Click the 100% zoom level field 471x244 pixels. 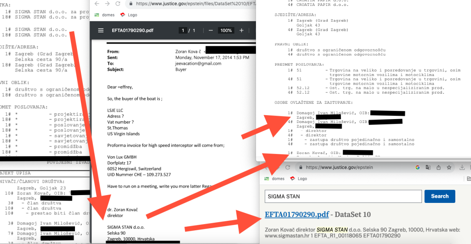[x=226, y=31]
